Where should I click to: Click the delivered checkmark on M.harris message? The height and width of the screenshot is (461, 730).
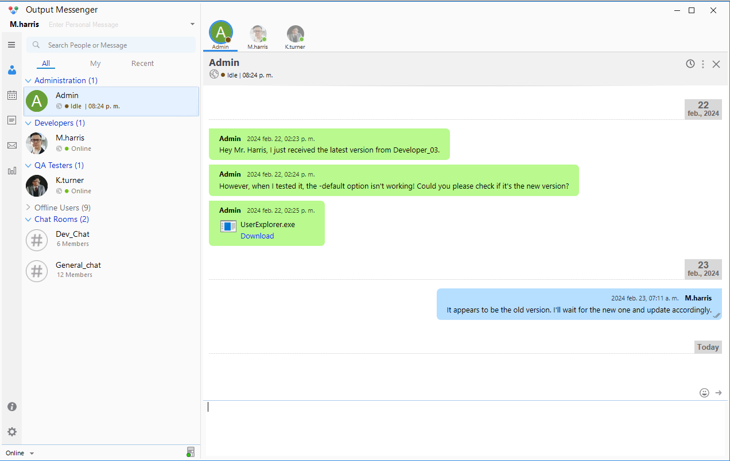pos(717,315)
